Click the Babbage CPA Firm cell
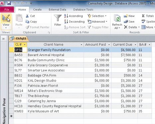This screenshot has height=124, width=155. (x=55, y=75)
